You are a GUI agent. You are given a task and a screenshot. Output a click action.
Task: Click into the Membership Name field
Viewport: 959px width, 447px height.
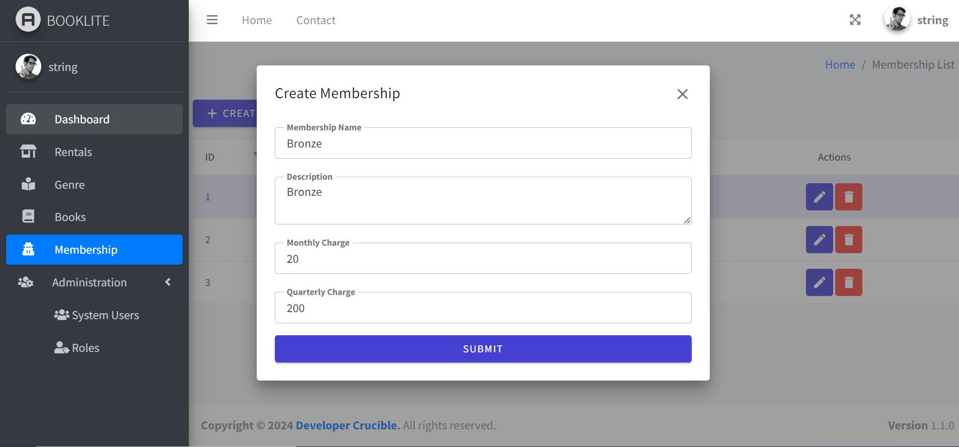coord(483,143)
